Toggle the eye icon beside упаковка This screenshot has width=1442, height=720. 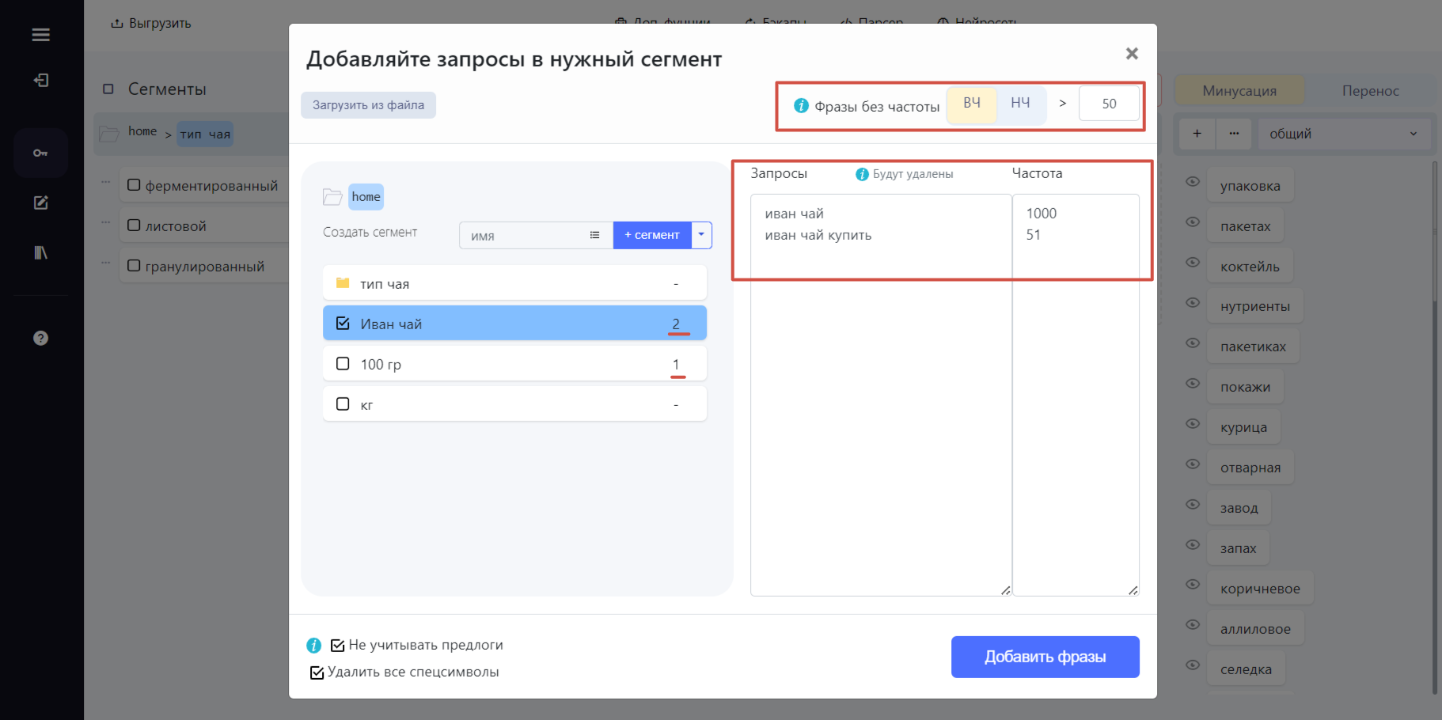pos(1192,182)
